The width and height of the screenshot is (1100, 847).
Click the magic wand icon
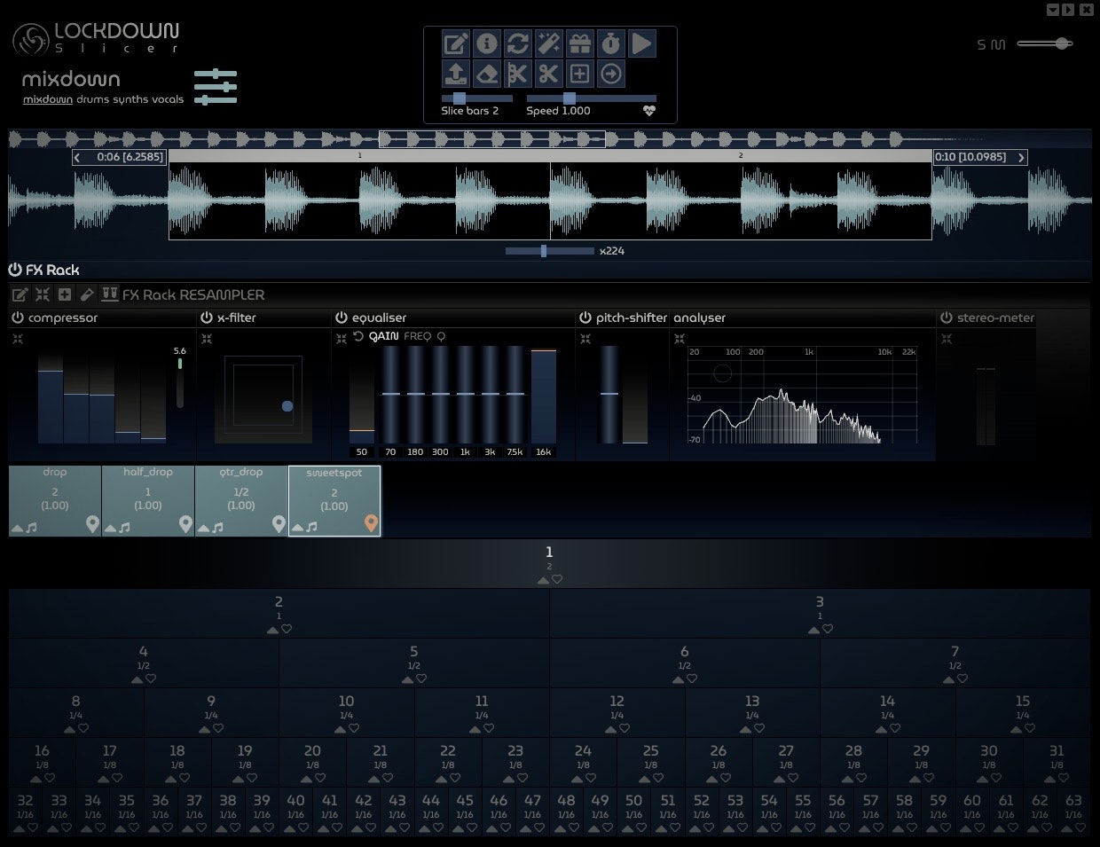point(548,43)
